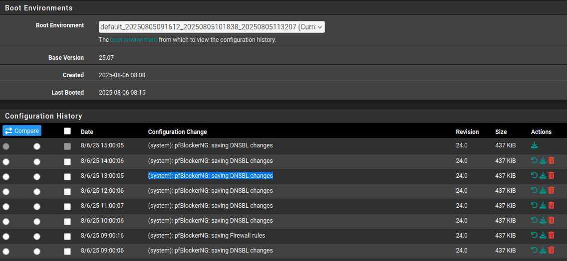The image size is (567, 261).
Task: Revert to the 13:00:05 configuration
Action: (x=534, y=175)
